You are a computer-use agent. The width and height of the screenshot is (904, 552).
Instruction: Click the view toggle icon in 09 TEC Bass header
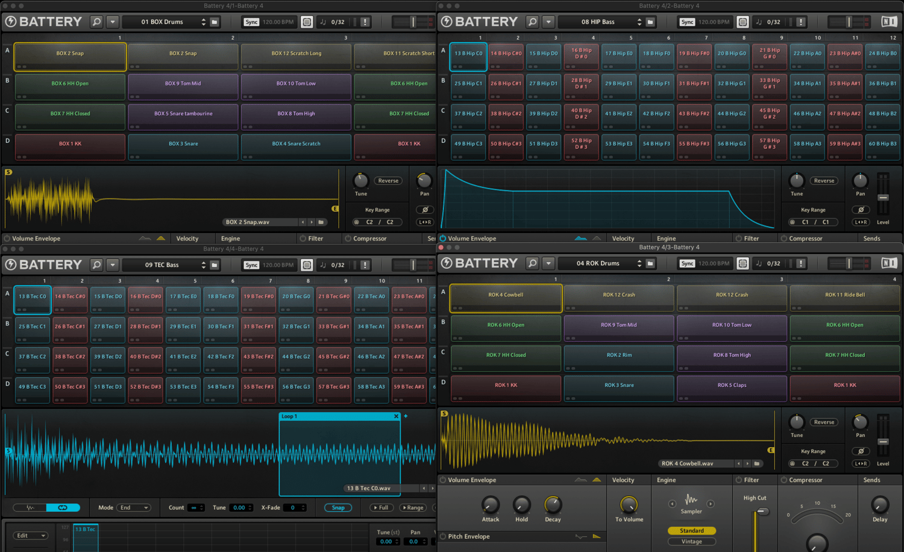click(307, 265)
